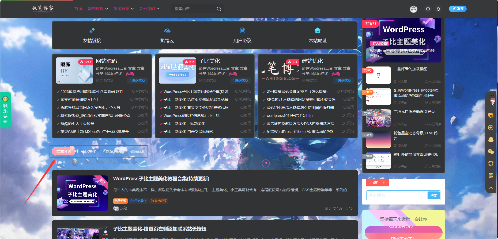Open the QQ penguin icon in floating sidebar
The image size is (498, 239).
[491, 139]
